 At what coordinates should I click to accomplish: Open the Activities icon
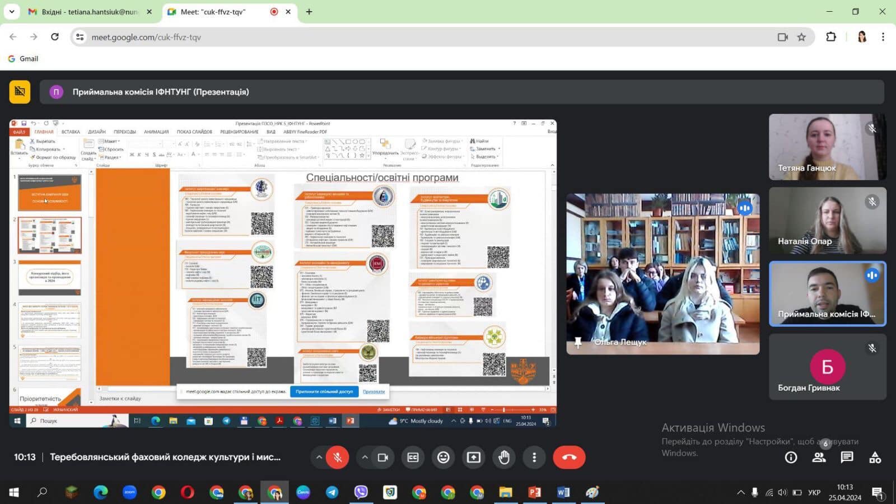coord(875,458)
